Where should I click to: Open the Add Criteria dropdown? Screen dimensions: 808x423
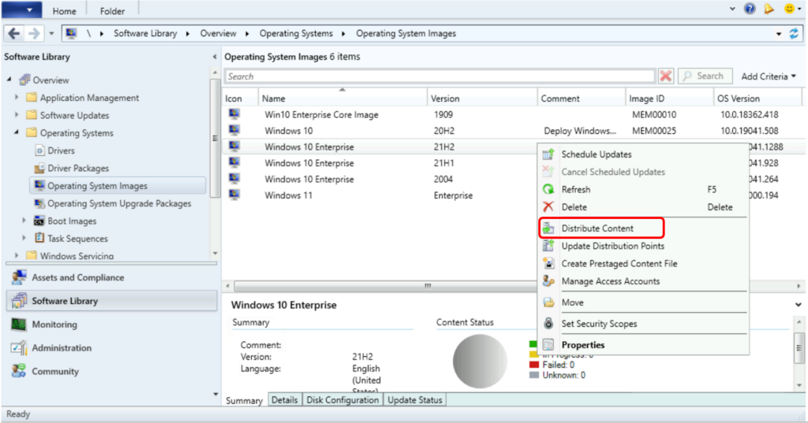coord(769,76)
